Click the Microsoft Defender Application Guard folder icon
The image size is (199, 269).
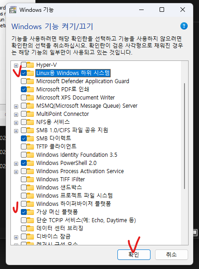click(x=30, y=81)
